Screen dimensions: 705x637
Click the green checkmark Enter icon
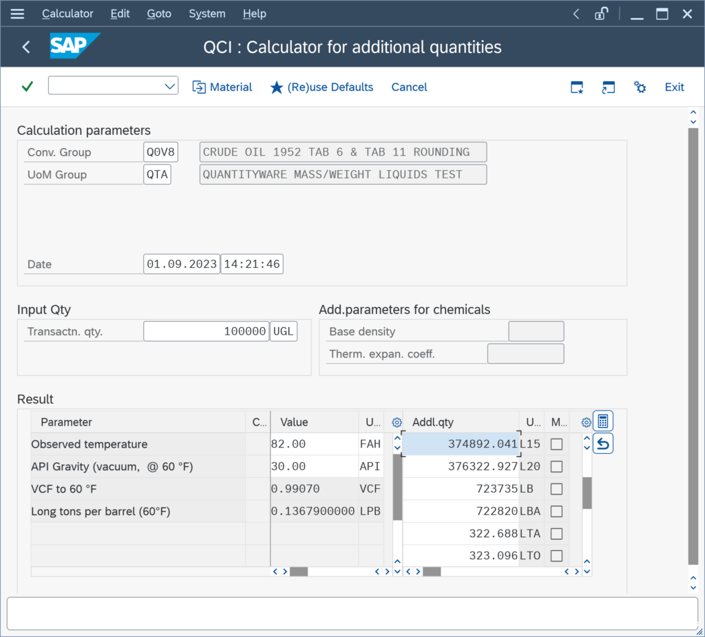click(x=28, y=86)
